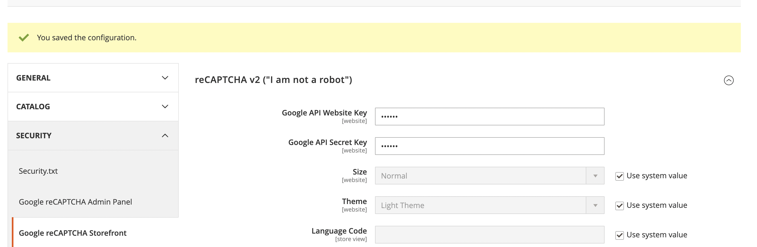Select Google reCAPTCHA Admin Panel
The width and height of the screenshot is (757, 247).
click(x=76, y=202)
